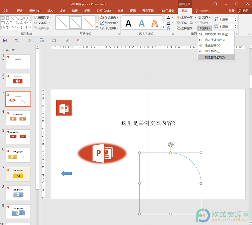Click the slideshow from current slide icon
The image size is (252, 225).
[x=79, y=40]
